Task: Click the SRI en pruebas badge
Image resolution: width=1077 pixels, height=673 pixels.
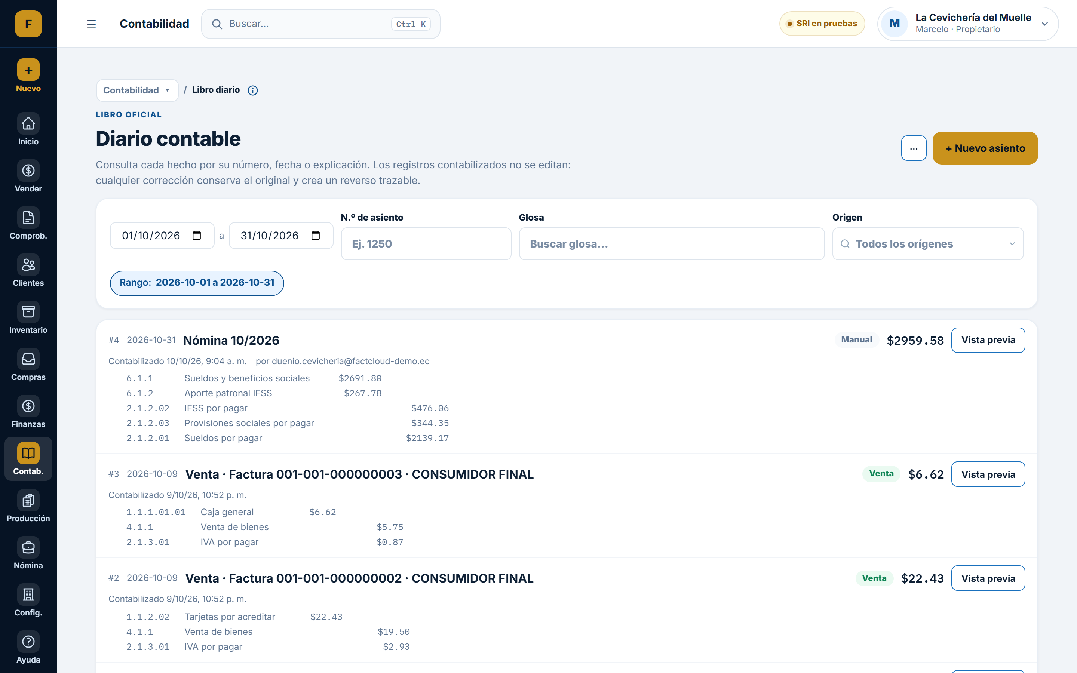Action: [x=822, y=24]
